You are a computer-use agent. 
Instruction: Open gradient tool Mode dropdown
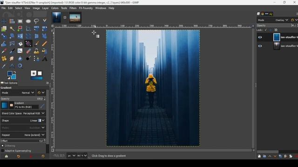point(18,93)
